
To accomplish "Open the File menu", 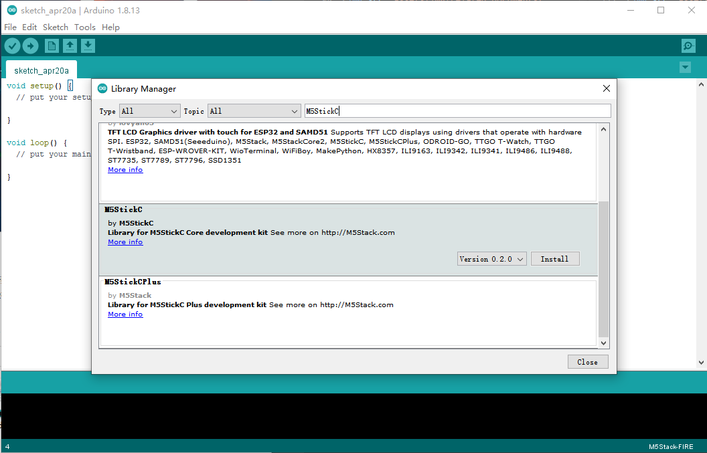I will tap(10, 27).
